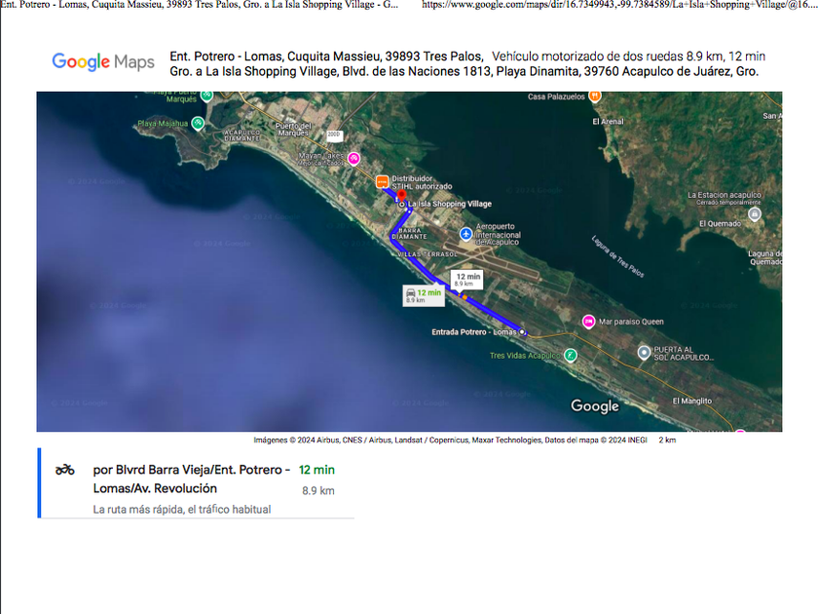The height and width of the screenshot is (614, 818).
Task: Click the page title text in the header
Action: [x=200, y=5]
